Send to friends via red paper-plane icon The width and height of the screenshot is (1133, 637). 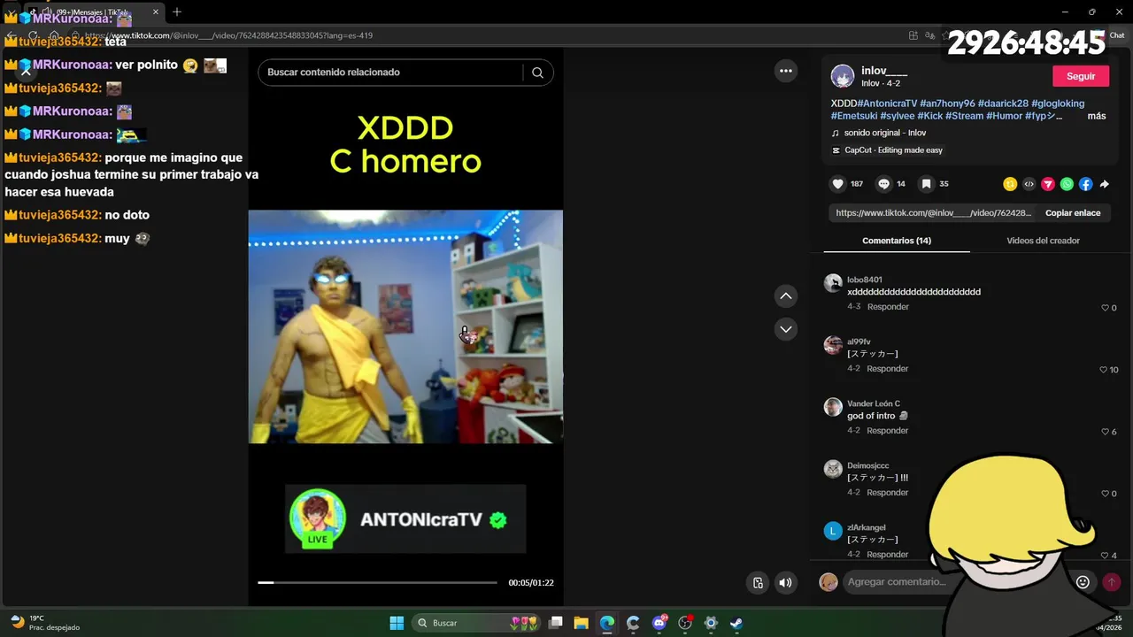(1048, 184)
